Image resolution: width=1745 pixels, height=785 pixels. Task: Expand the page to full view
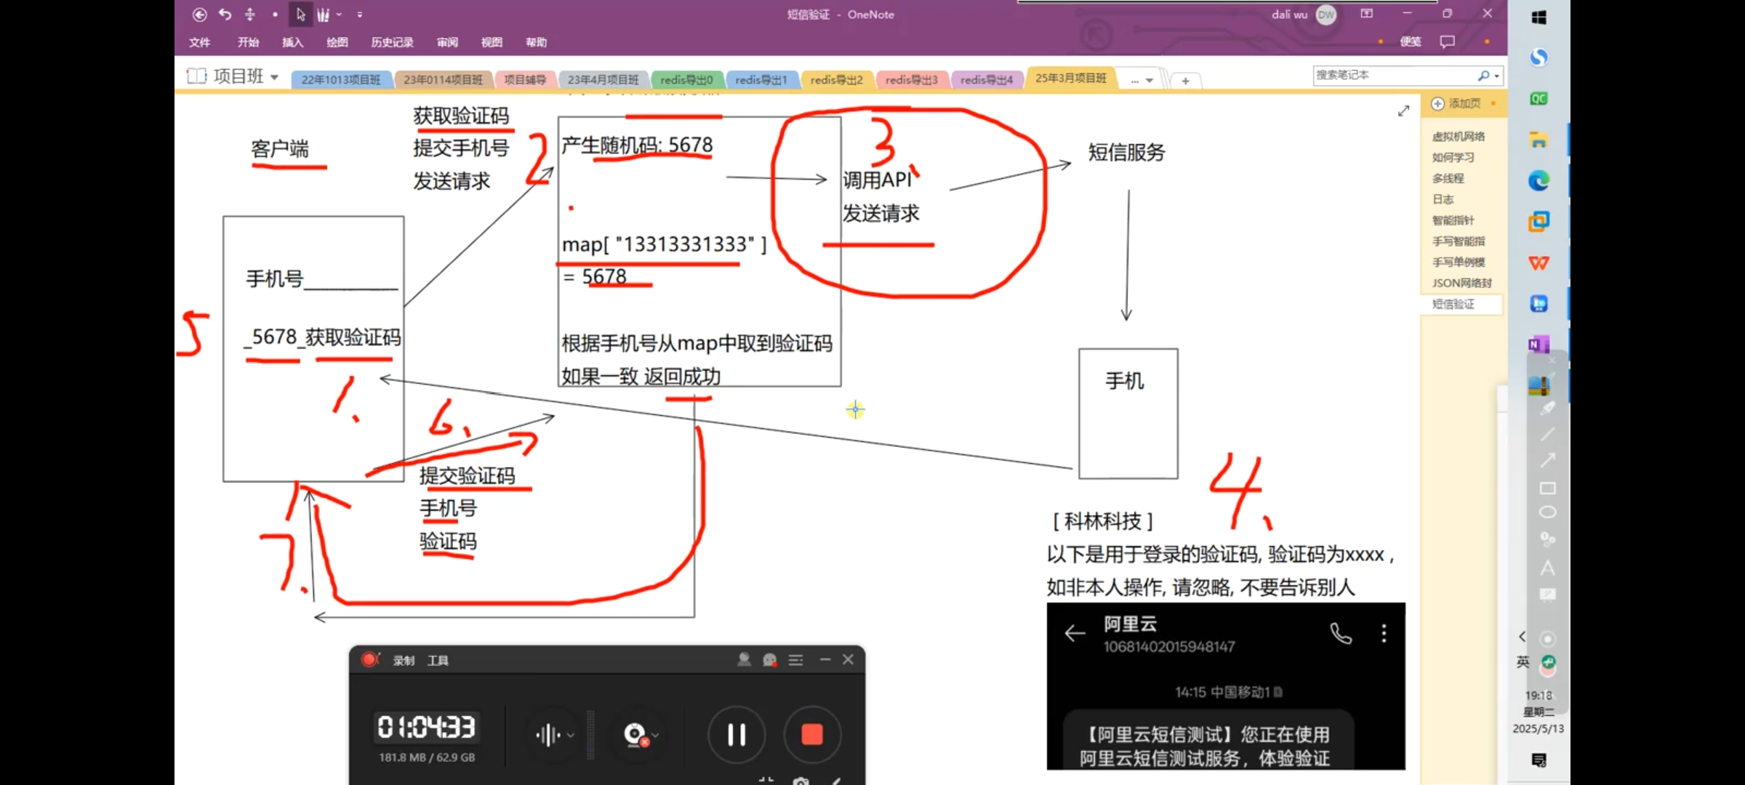click(x=1403, y=111)
